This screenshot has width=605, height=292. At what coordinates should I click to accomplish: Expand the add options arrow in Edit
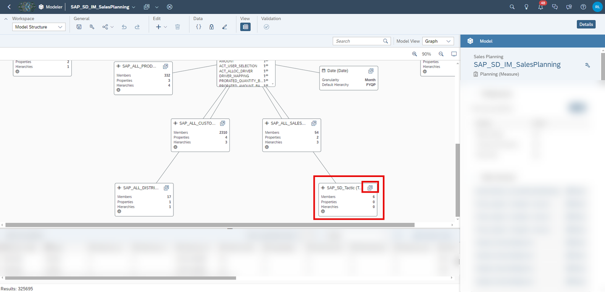point(166,27)
